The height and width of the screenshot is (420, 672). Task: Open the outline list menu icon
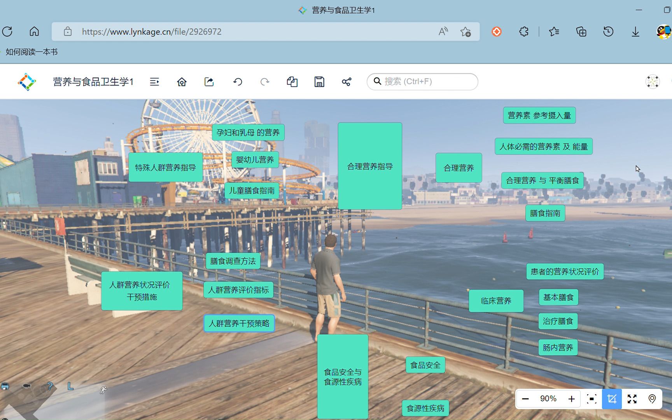tap(154, 82)
